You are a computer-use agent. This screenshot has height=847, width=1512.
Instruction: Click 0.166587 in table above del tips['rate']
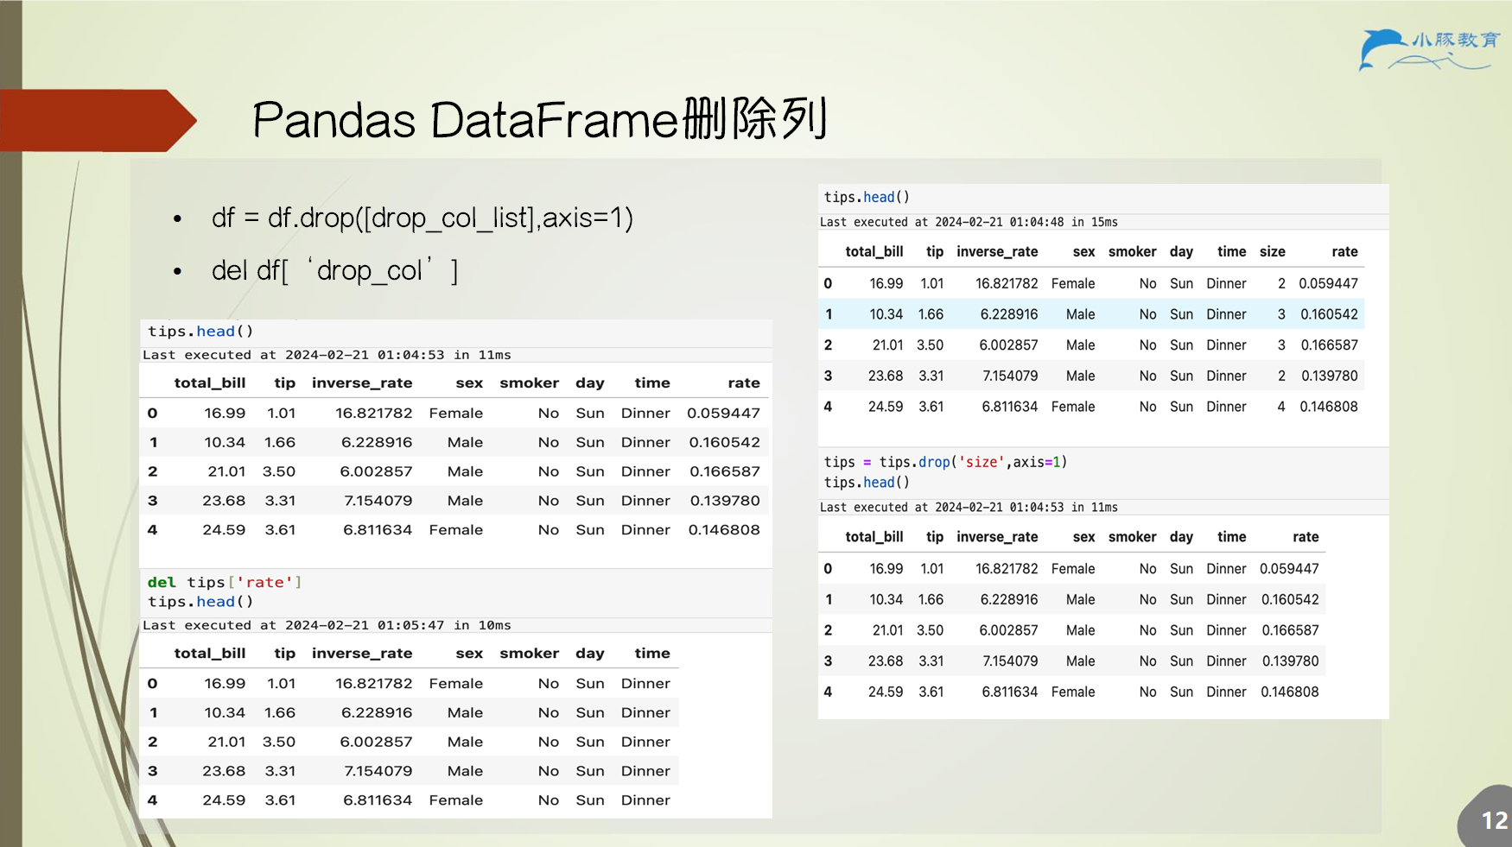coord(725,471)
